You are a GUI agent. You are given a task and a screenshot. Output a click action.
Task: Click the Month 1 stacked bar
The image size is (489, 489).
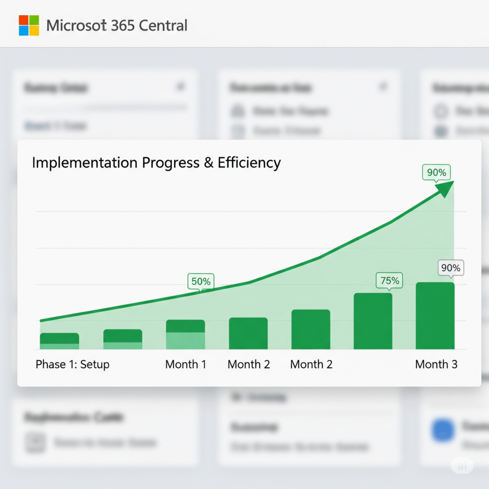(186, 334)
